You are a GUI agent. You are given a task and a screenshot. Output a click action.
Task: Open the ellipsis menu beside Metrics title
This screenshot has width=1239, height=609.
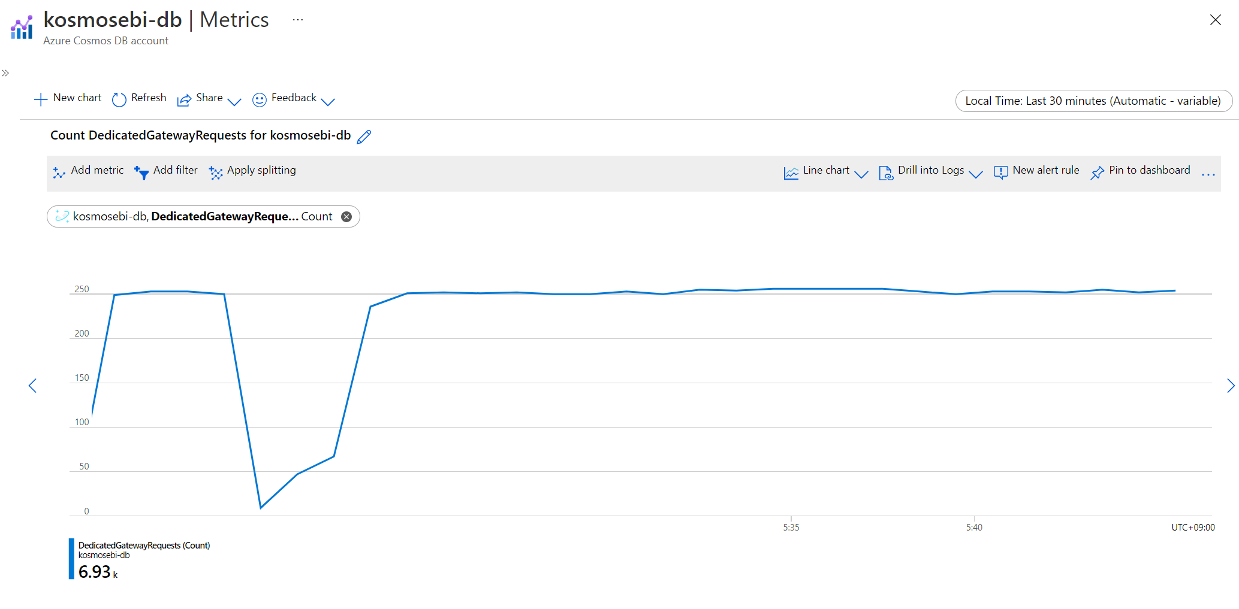tap(298, 20)
